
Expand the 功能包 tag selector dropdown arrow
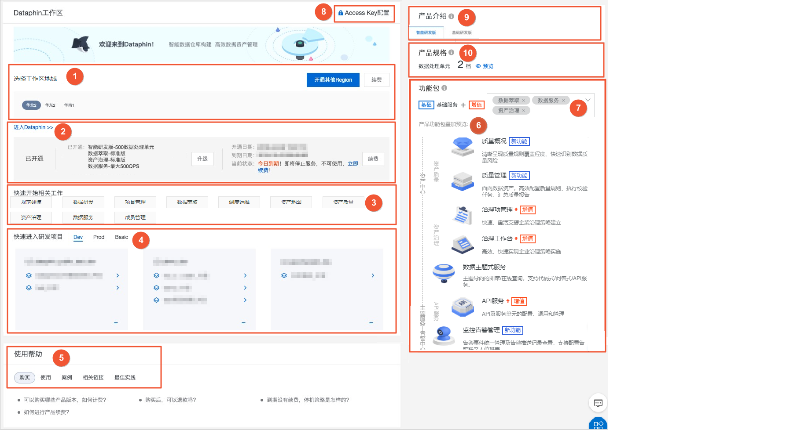(588, 100)
